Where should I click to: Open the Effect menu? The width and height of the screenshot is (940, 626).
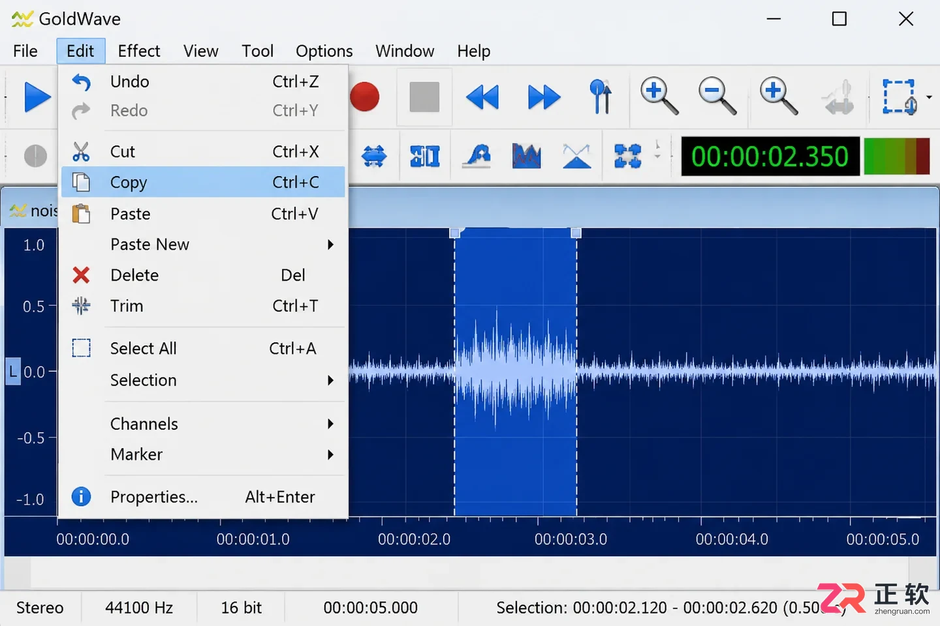(x=139, y=51)
